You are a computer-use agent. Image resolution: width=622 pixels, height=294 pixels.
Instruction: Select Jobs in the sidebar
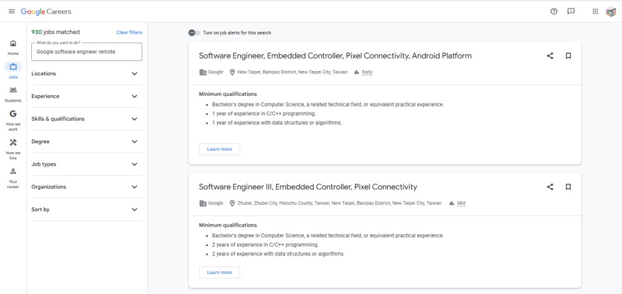(13, 70)
